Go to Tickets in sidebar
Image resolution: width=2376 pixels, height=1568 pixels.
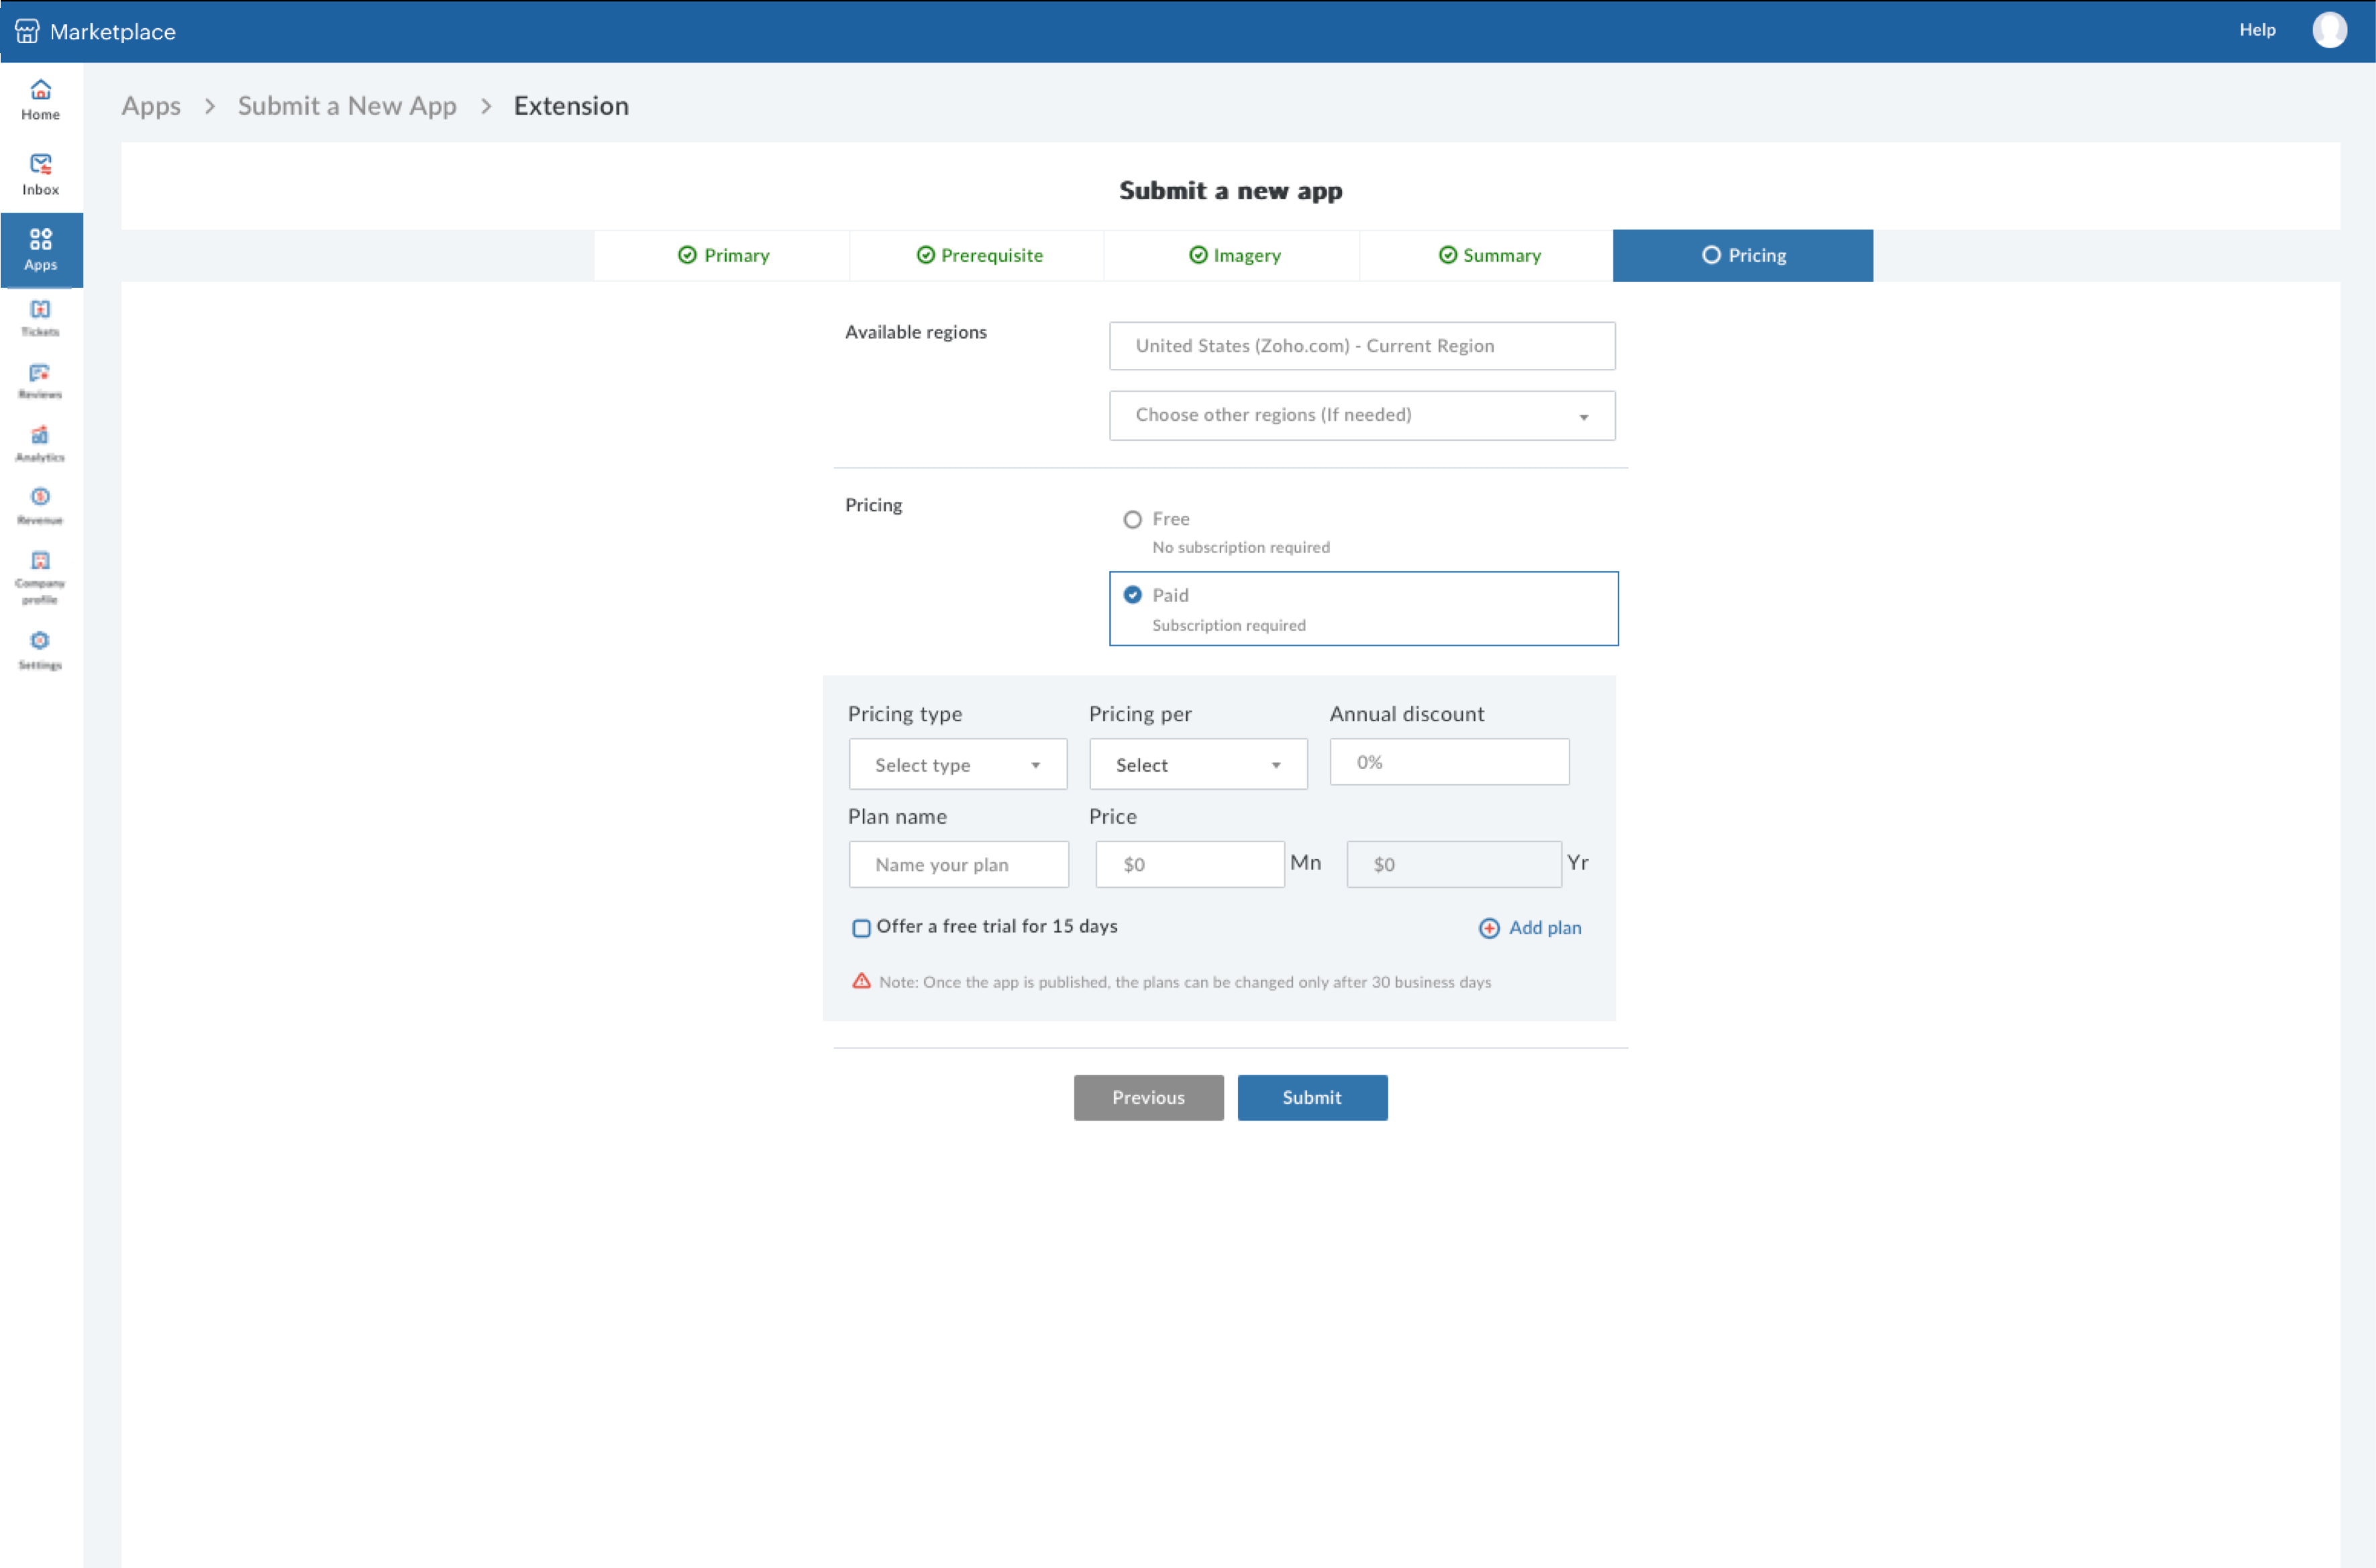(40, 317)
